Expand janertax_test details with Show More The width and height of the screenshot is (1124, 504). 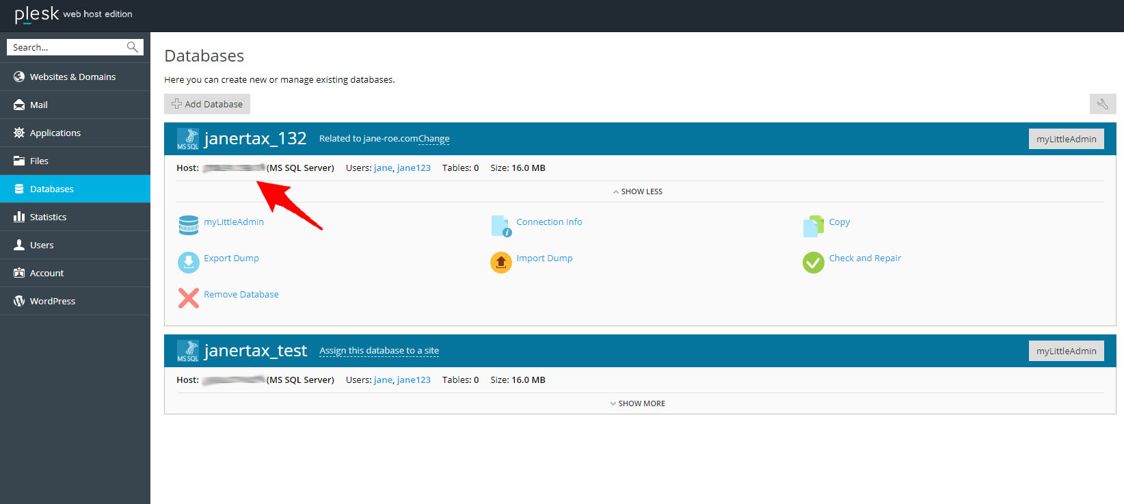point(638,403)
